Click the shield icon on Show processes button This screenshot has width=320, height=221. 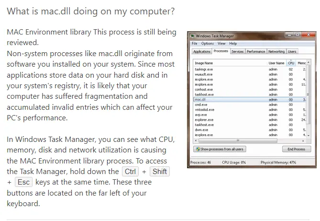(x=198, y=149)
